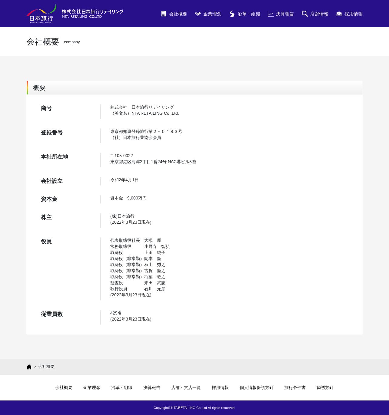This screenshot has width=389, height=415.
Task: Click the （社）日本旅行業協会会員 text
Action: click(136, 137)
